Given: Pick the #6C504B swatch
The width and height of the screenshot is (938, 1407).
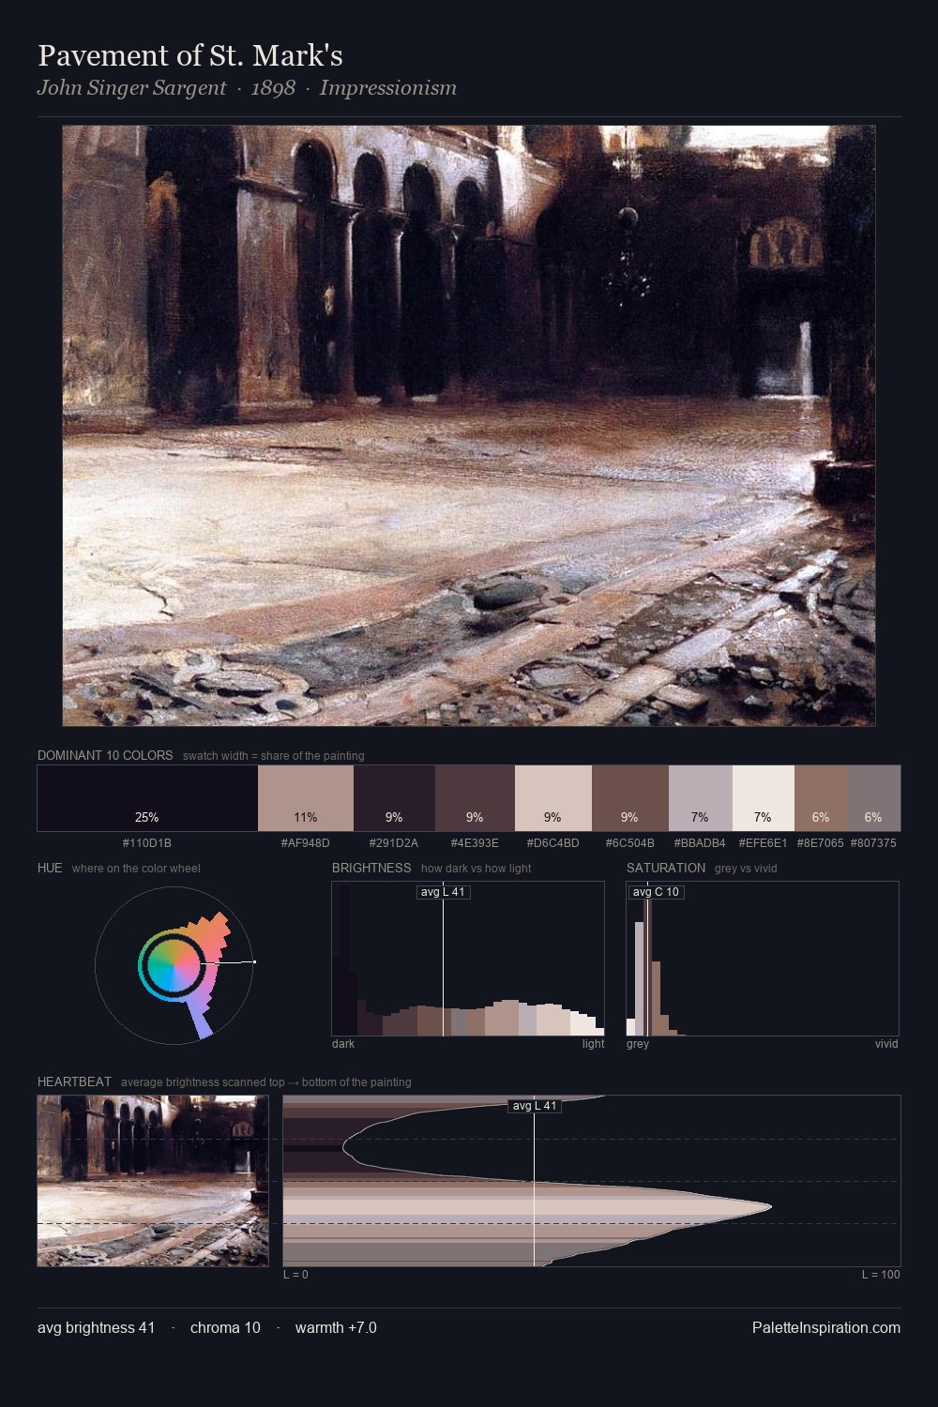Looking at the screenshot, I should (630, 798).
